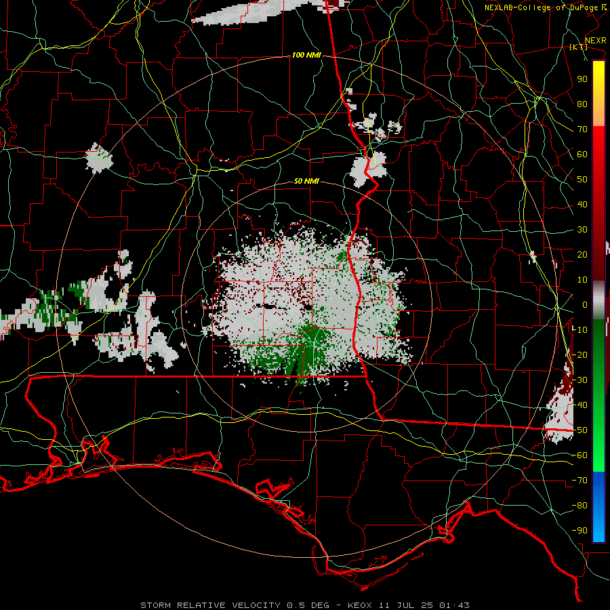Click the 100 NMI range ring label

[306, 56]
